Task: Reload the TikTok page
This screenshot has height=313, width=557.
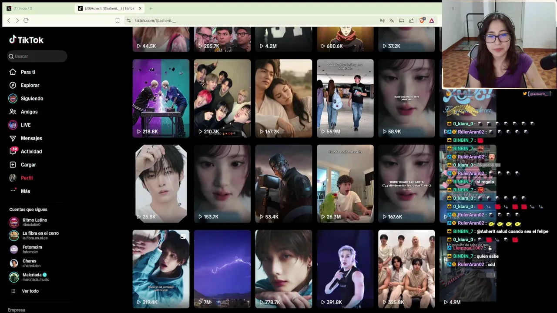Action: 26,20
